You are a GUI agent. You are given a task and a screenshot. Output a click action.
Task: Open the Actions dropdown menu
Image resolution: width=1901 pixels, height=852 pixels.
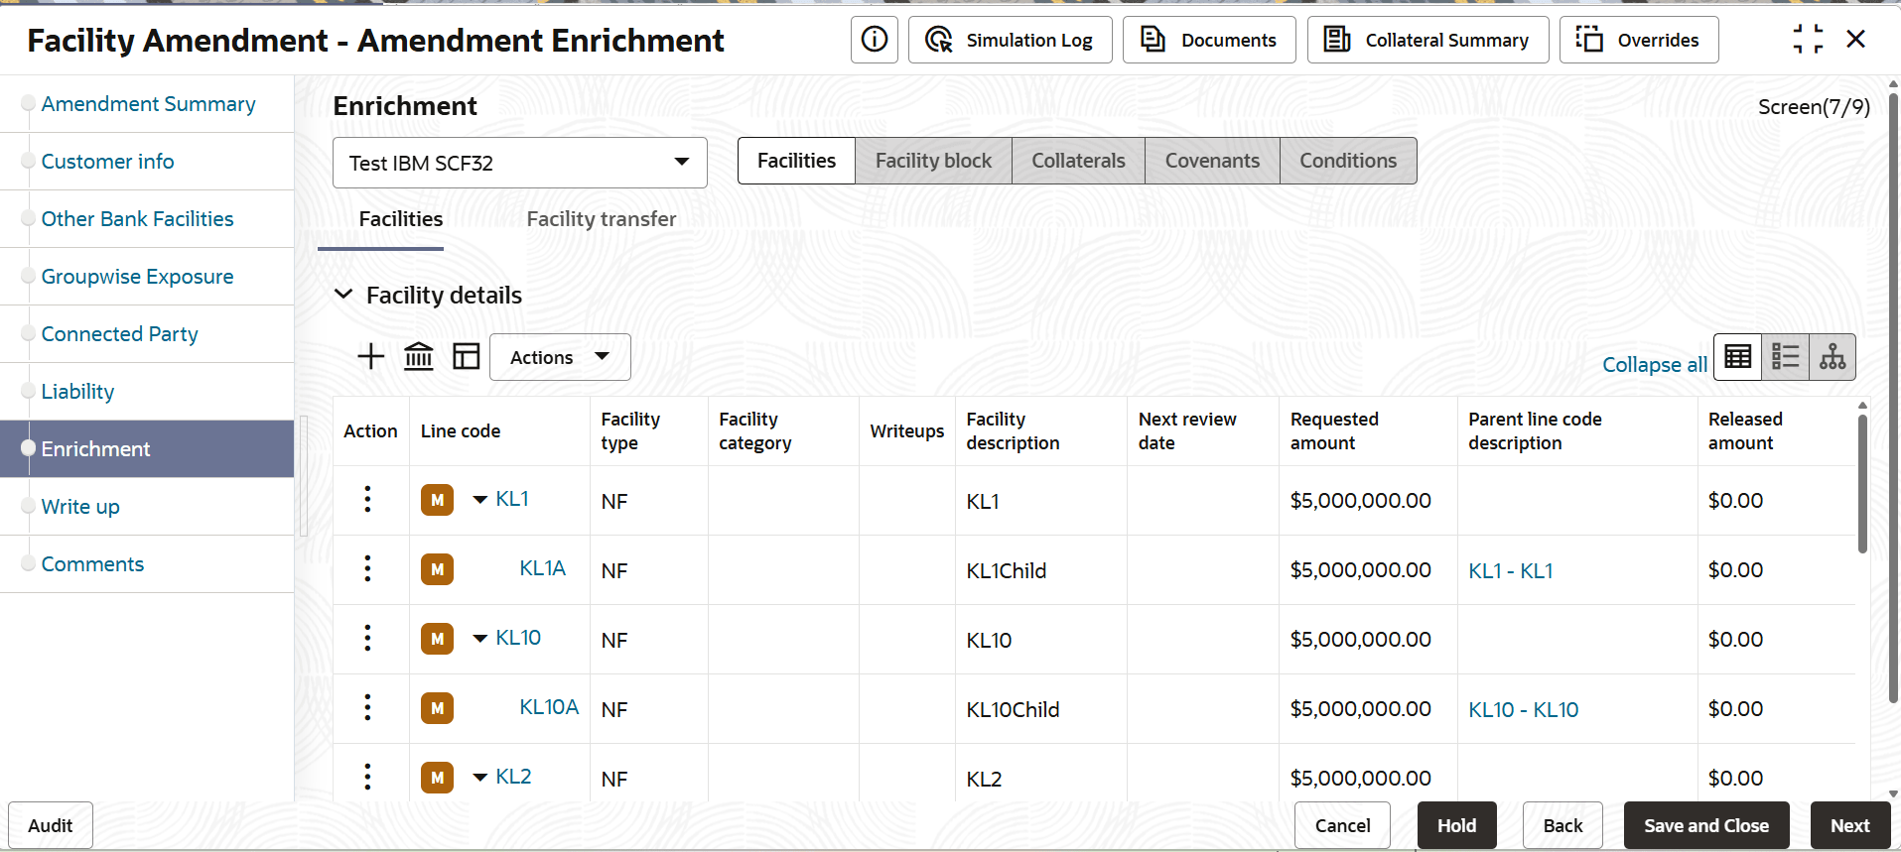[560, 357]
